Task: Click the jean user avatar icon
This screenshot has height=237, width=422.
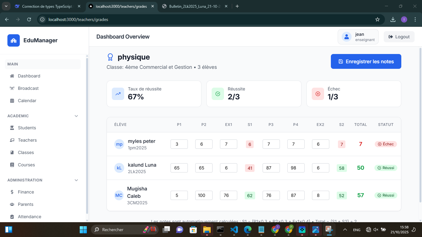Action: pos(347,37)
